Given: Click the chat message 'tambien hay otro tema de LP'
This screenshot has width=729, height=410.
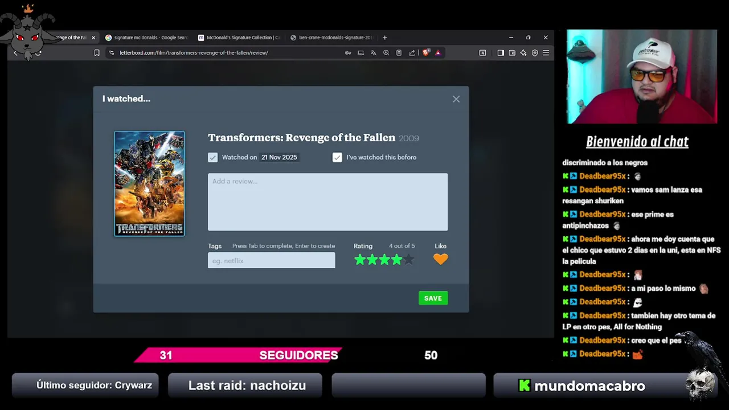Looking at the screenshot, I should point(639,321).
